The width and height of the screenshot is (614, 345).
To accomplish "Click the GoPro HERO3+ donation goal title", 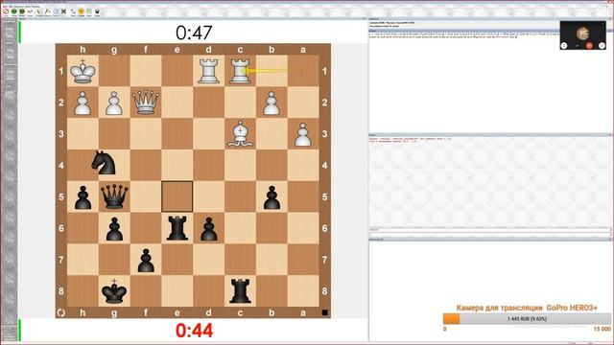I will pyautogui.click(x=527, y=308).
